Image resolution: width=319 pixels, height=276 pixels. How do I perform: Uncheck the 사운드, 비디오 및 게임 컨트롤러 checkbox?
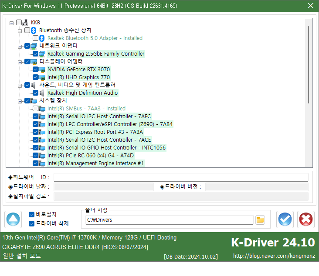point(27,85)
